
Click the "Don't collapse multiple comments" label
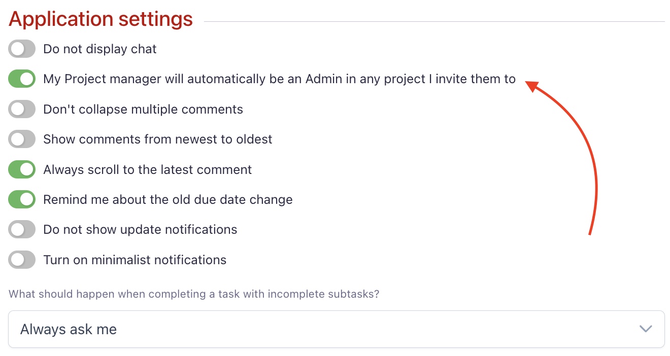[143, 109]
